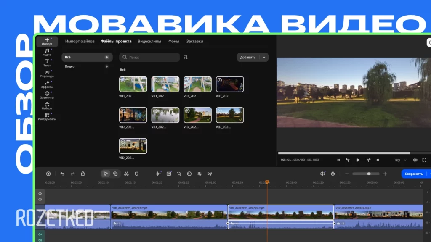Open the Переходы transitions panel
Screen dimensions: 431x242
coord(47,74)
